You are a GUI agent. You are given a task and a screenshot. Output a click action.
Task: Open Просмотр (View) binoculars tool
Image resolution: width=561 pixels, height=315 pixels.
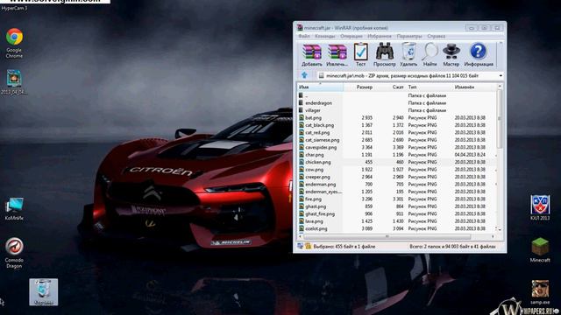click(385, 54)
